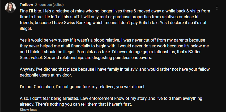Click the paragraph starting 'Also, I don't fear'
The width and height of the screenshot is (226, 112).
click(x=111, y=101)
